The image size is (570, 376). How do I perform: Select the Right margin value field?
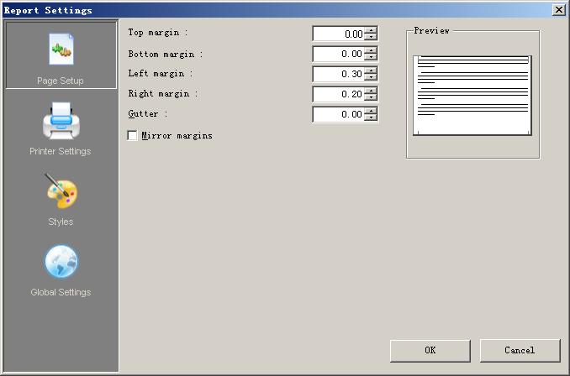point(338,95)
